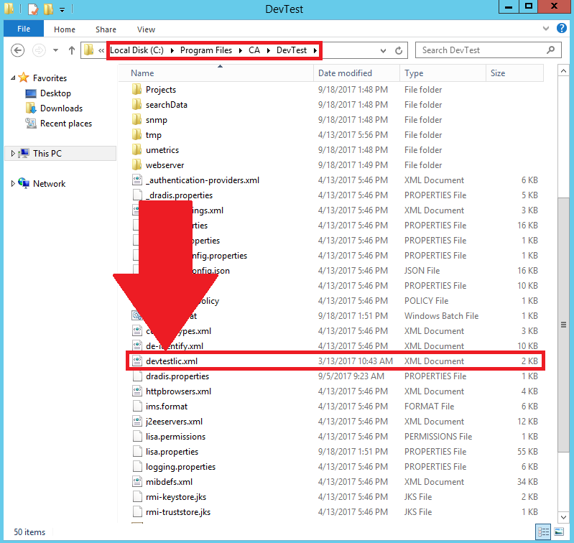Sort by the Name column header

point(216,73)
